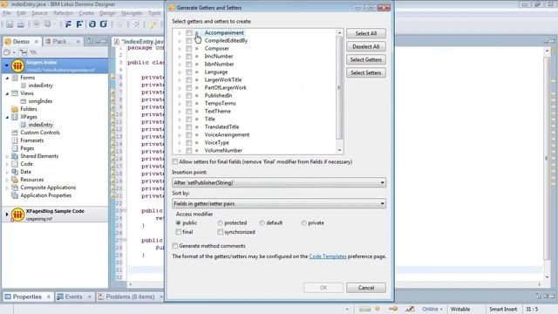Click the Folders icon in navigator
The height and width of the screenshot is (314, 558).
[x=15, y=109]
